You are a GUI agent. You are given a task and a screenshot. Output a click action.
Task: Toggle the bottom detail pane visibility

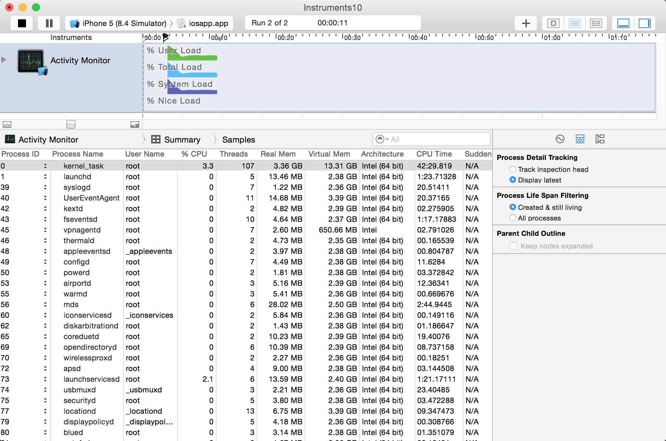pyautogui.click(x=623, y=23)
